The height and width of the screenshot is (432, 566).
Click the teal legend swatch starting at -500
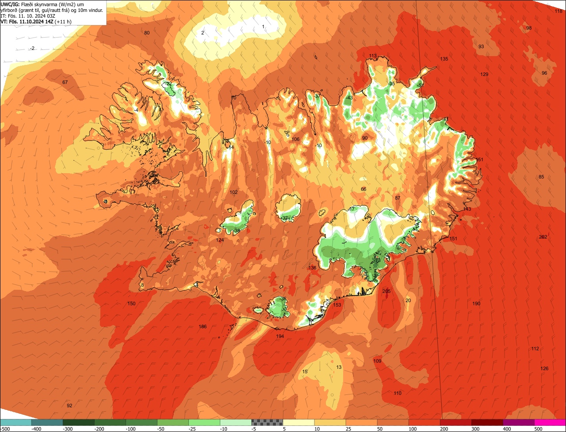coord(16,422)
